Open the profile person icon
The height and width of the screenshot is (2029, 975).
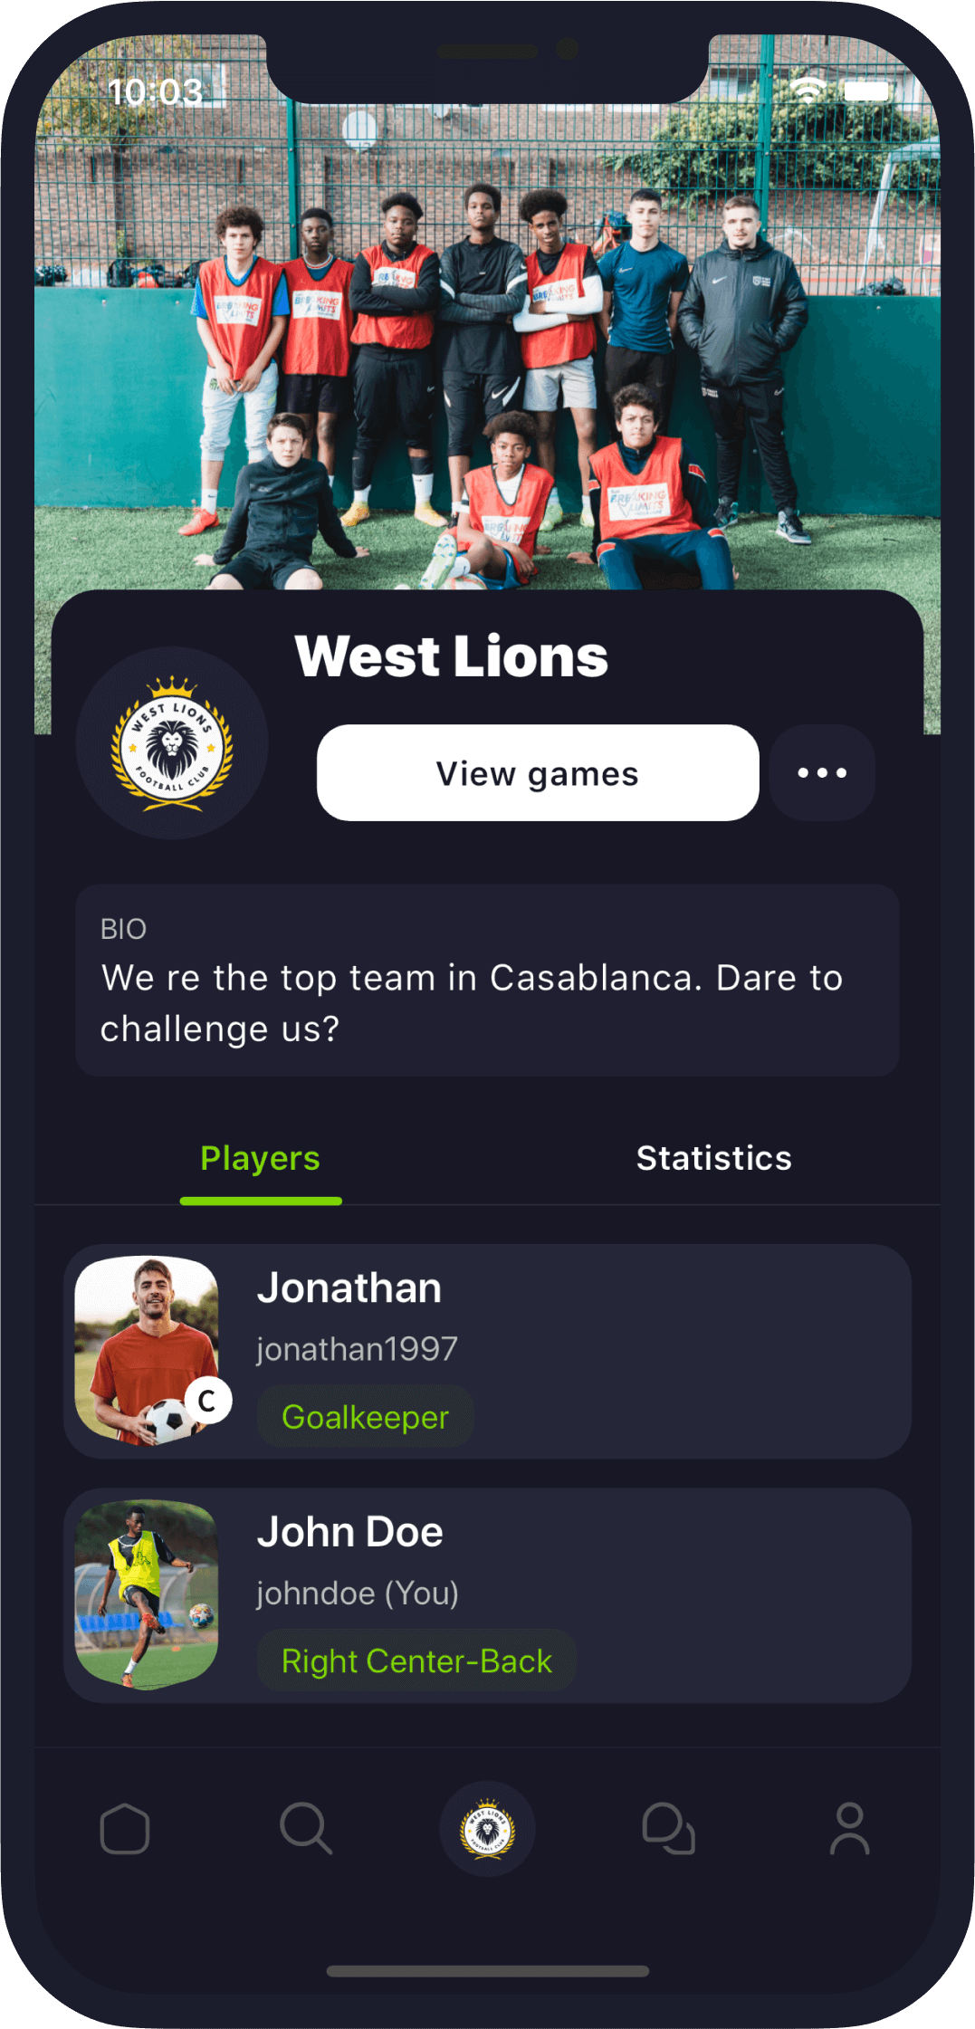click(x=850, y=1828)
